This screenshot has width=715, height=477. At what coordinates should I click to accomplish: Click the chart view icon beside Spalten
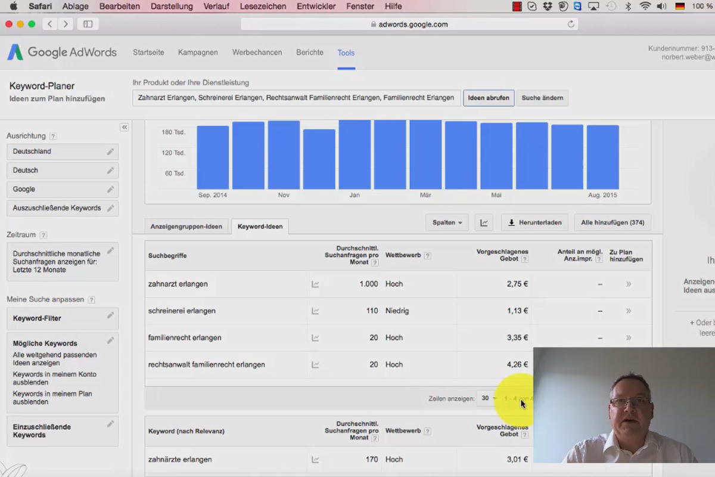(x=484, y=222)
